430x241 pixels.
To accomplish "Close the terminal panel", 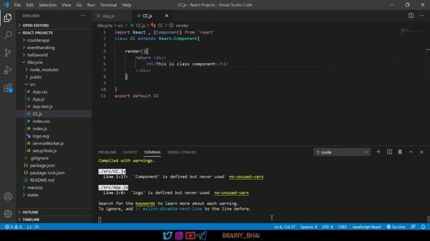I will point(421,152).
